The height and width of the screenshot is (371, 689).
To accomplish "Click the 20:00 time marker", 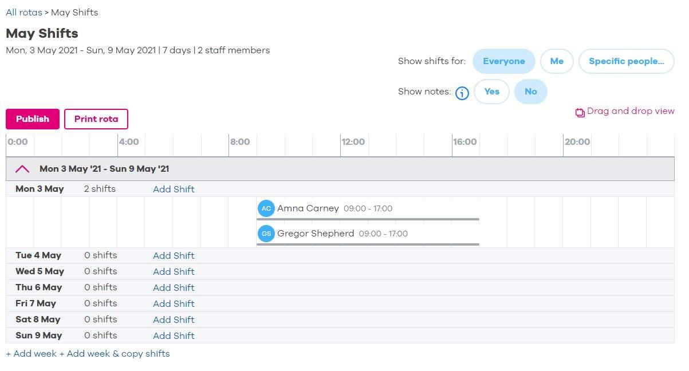I will 577,142.
